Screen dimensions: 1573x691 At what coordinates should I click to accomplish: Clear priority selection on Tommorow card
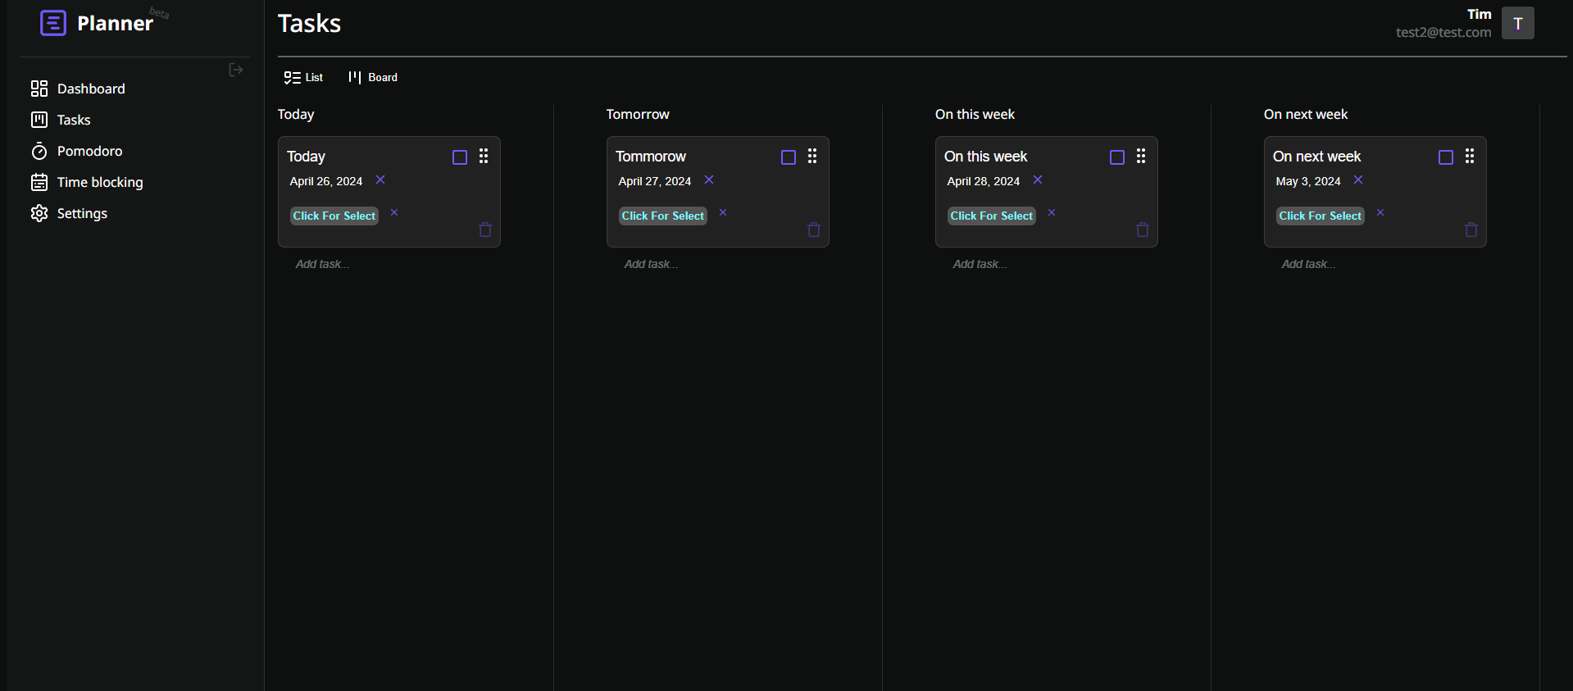tap(723, 212)
